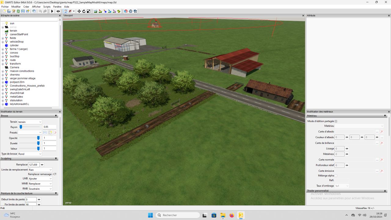Clear the Carte normale red X
The image size is (391, 220).
pyautogui.click(x=382, y=160)
